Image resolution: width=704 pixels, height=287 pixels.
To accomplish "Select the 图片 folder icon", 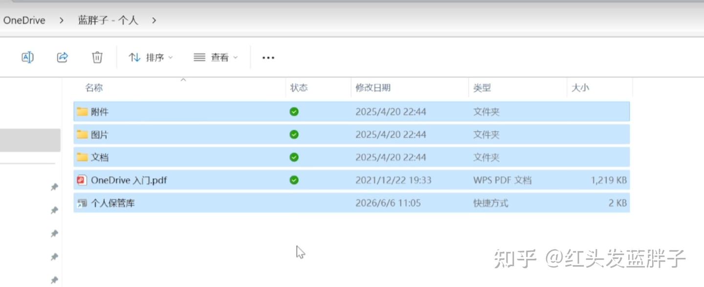I will point(82,134).
